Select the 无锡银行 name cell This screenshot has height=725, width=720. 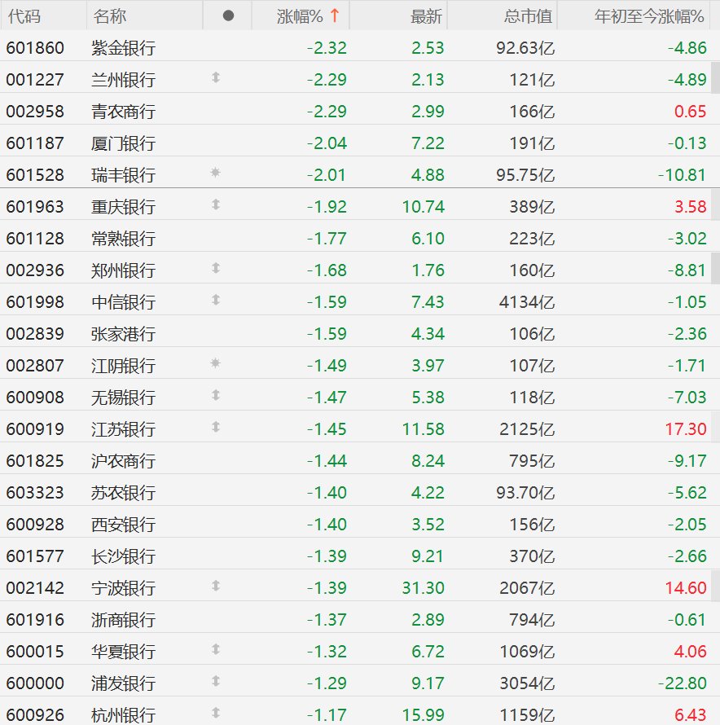coord(124,398)
